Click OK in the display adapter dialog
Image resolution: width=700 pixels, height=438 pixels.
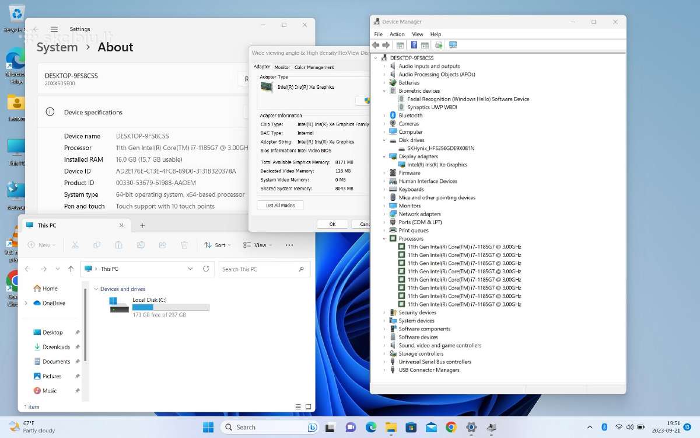tap(332, 224)
